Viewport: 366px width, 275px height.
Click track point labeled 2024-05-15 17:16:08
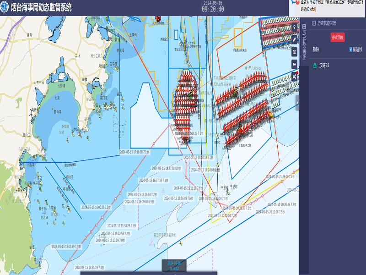point(134,151)
